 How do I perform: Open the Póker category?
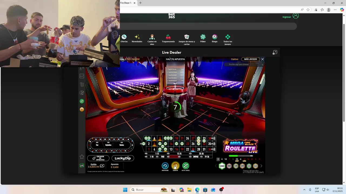pos(203,39)
